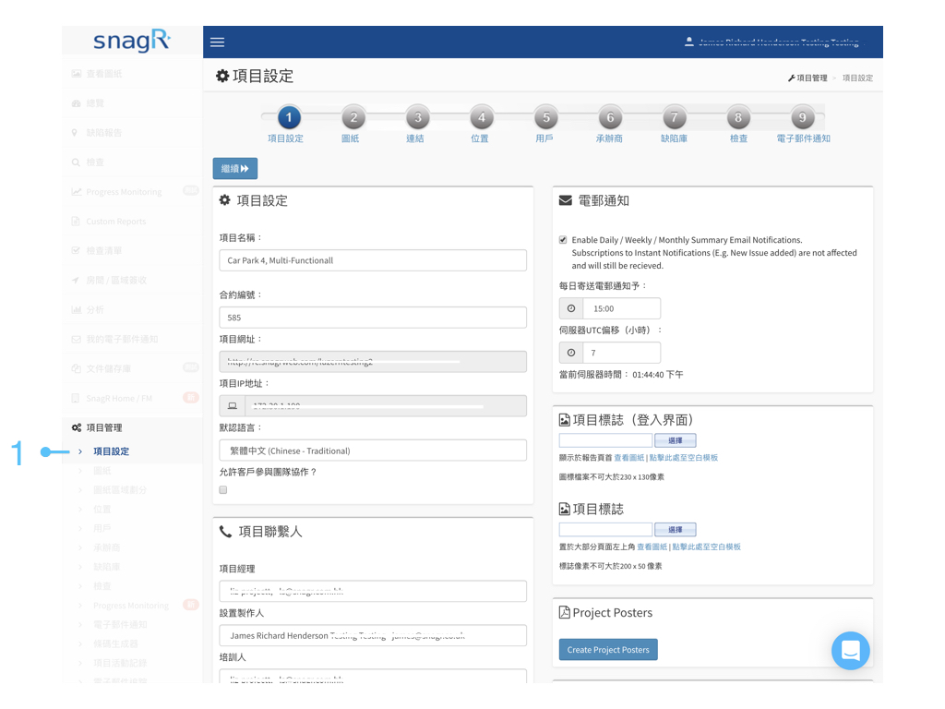Select wizard step 1 circle
945x709 pixels.
(x=289, y=117)
